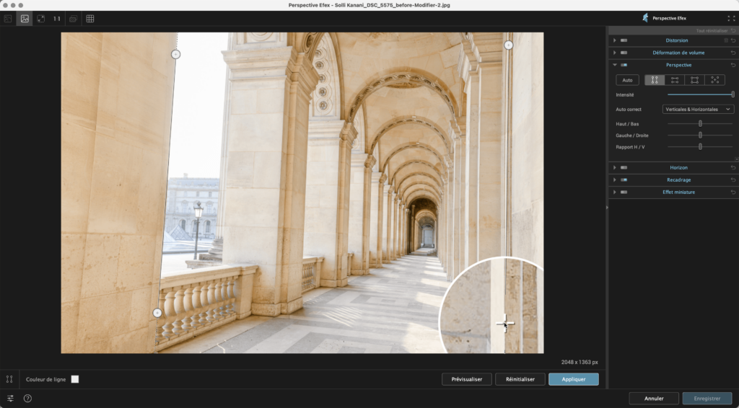Viewport: 739px width, 408px height.
Task: Click the Tout réinitialiser label
Action: click(712, 30)
